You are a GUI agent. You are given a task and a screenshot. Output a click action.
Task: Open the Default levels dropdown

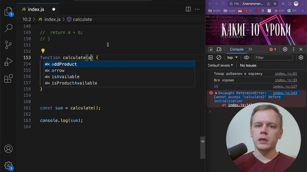click(221, 65)
